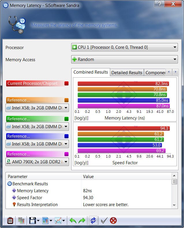The image size is (184, 228).
Task: Select the Speed Factor result row
Action: coord(89,198)
